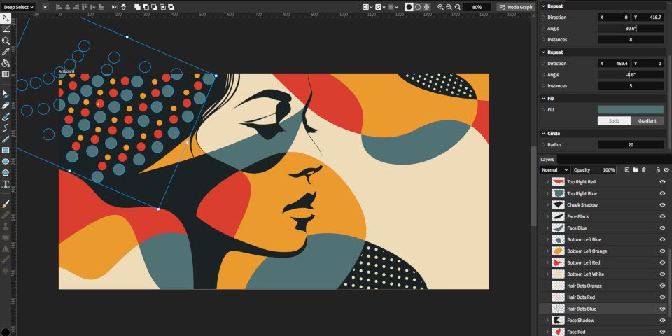Click the 80% zoom level field
The width and height of the screenshot is (672, 336).
pos(477,7)
